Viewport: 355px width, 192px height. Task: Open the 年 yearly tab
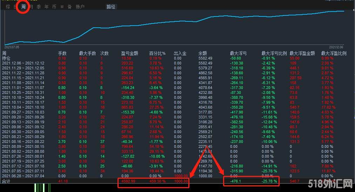click(46, 7)
